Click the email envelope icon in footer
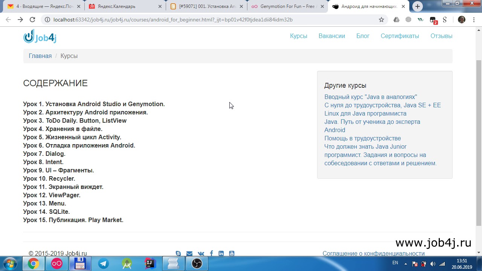Viewport: 482px width, 271px height. tap(189, 253)
